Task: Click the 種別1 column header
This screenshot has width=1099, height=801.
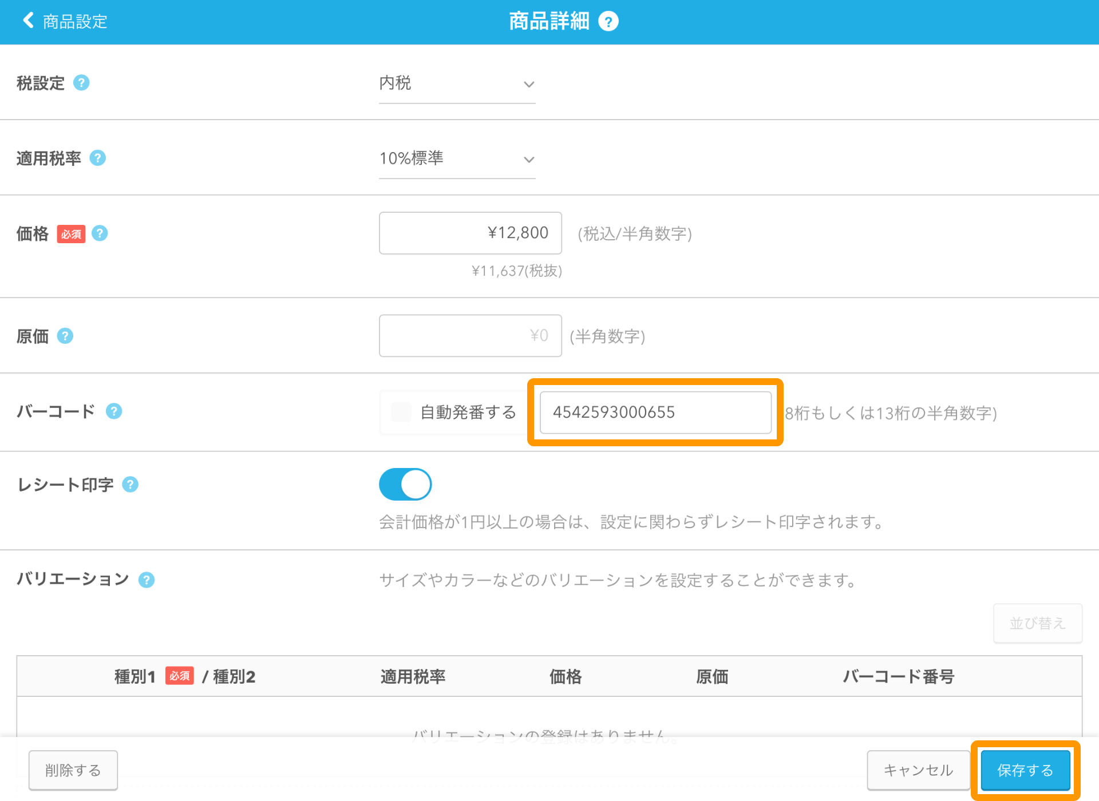Action: pyautogui.click(x=135, y=676)
